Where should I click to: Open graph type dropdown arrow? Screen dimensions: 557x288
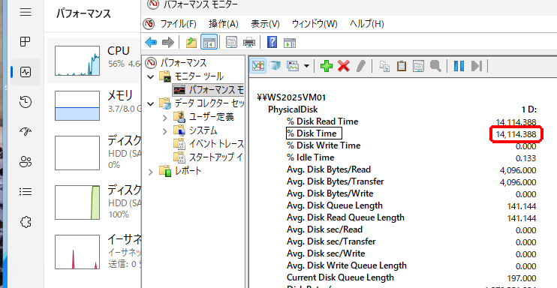tap(306, 66)
